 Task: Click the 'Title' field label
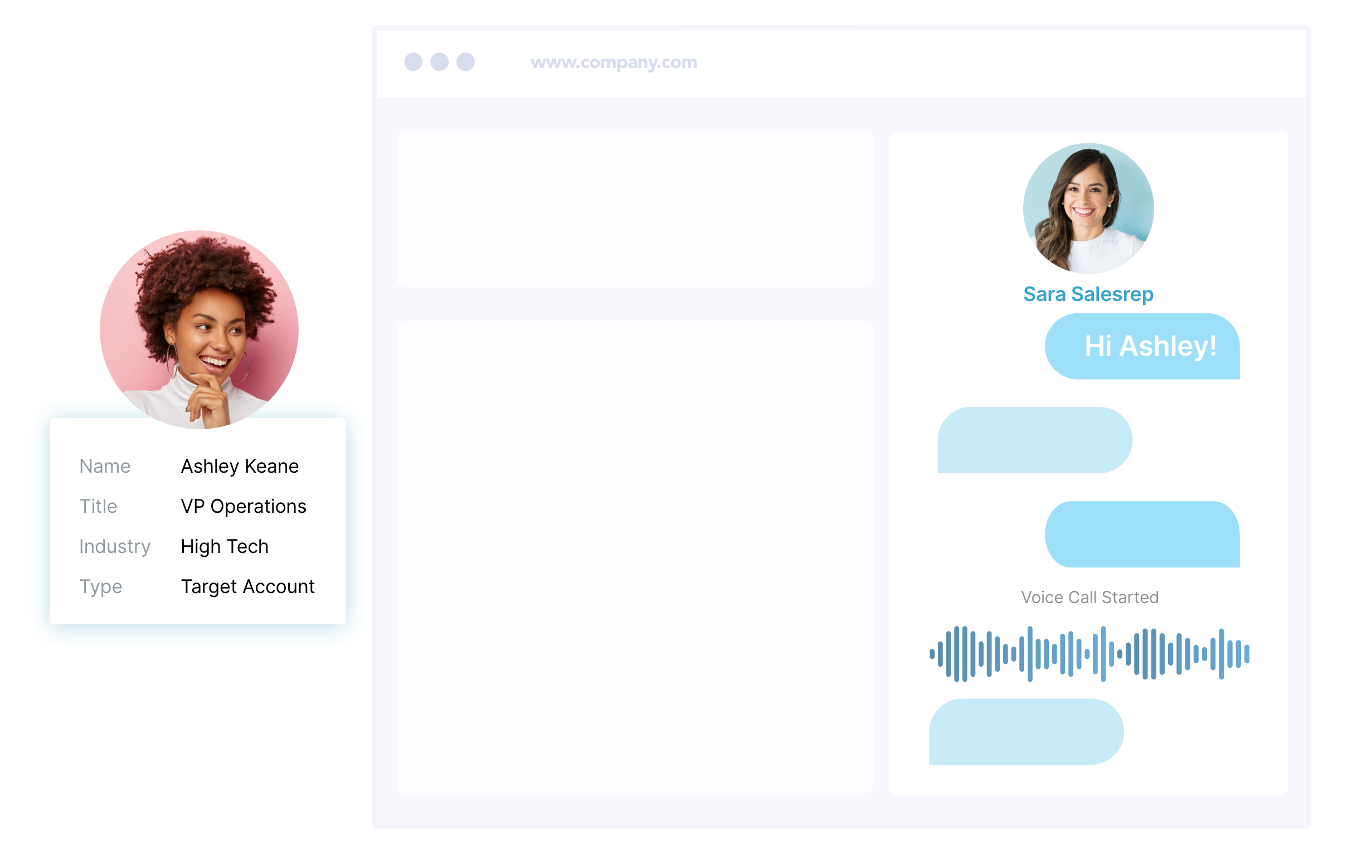[x=98, y=506]
